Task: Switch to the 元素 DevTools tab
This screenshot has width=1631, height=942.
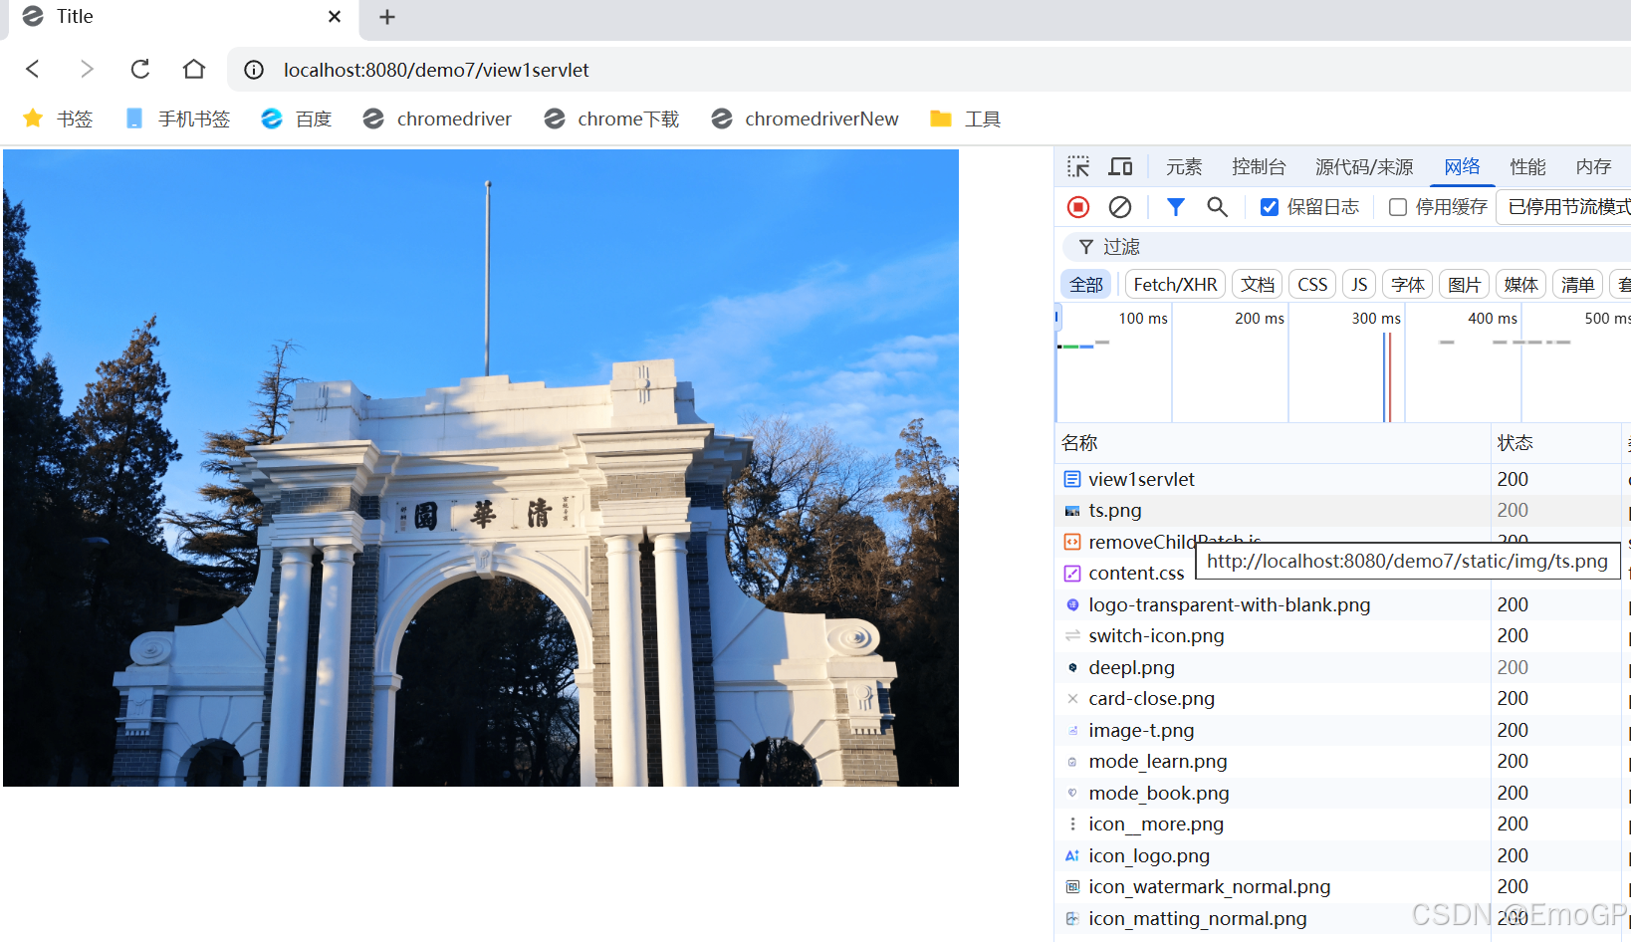Action: 1184,166
